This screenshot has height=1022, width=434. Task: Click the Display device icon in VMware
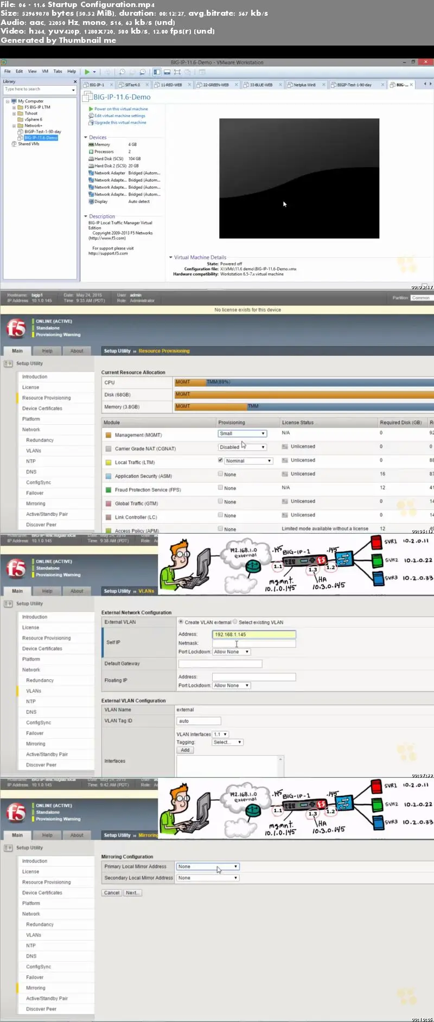pos(91,202)
